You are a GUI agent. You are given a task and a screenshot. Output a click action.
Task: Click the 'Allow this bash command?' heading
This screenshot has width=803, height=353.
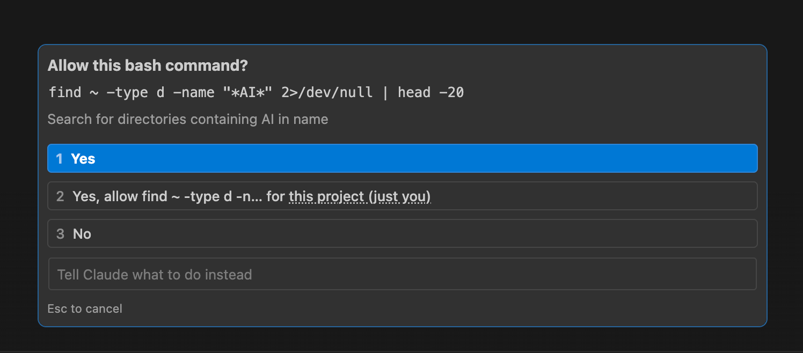(x=148, y=65)
